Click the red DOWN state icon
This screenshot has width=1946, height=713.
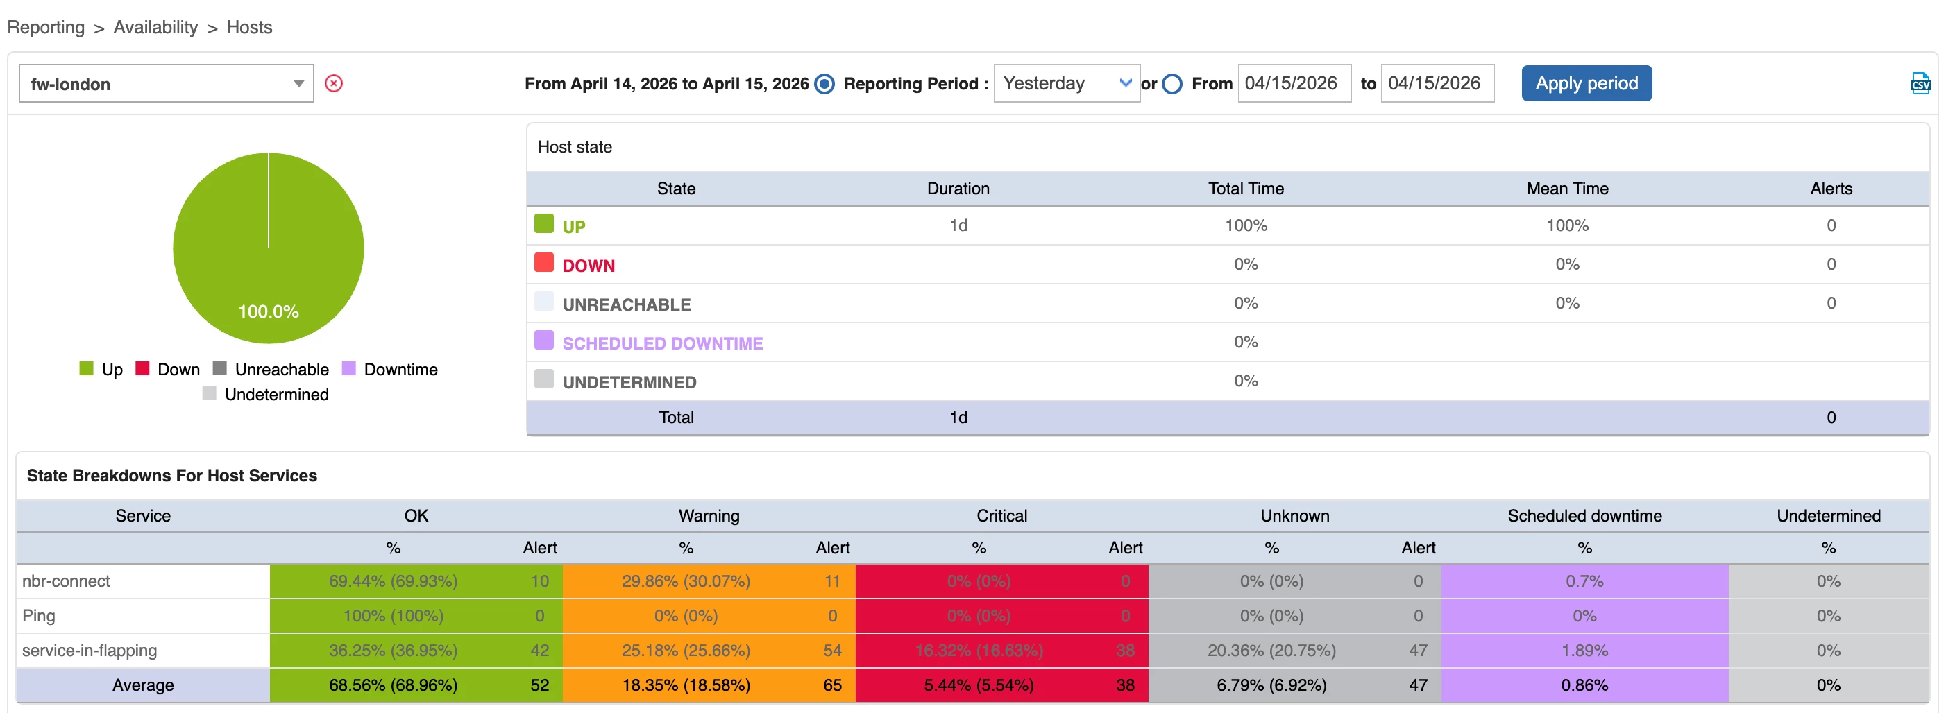click(543, 263)
